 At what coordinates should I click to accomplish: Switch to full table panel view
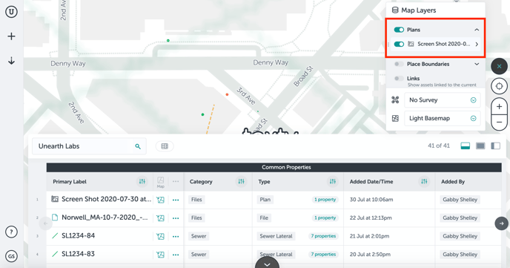pos(480,146)
